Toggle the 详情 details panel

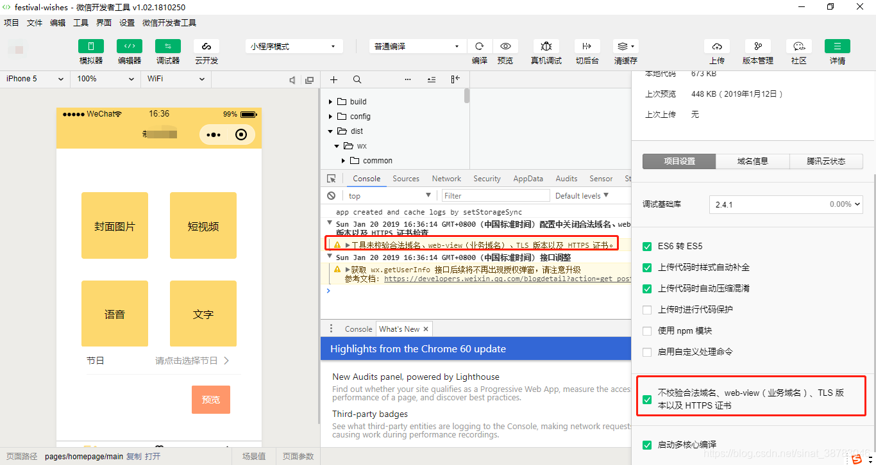tap(838, 46)
